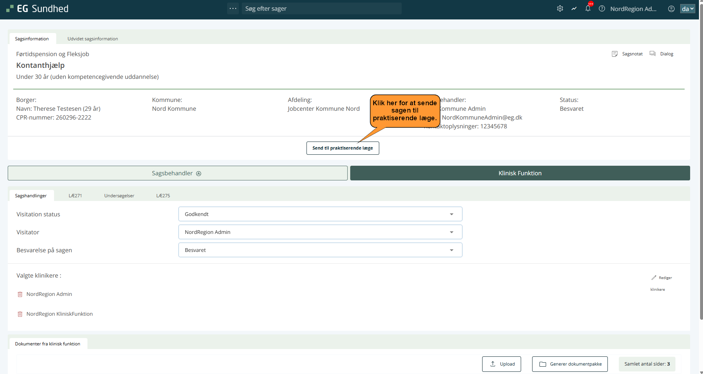
Task: Switch to the Udvidet sagsinformation tab
Action: [x=93, y=39]
